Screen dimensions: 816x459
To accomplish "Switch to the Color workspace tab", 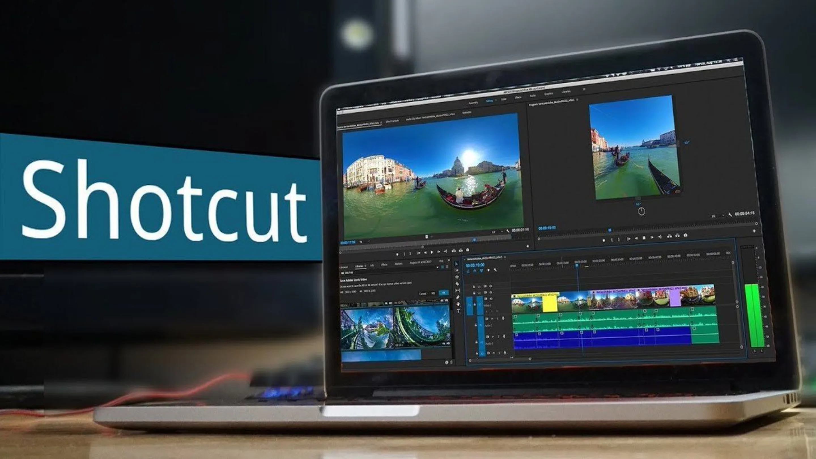I will point(504,99).
